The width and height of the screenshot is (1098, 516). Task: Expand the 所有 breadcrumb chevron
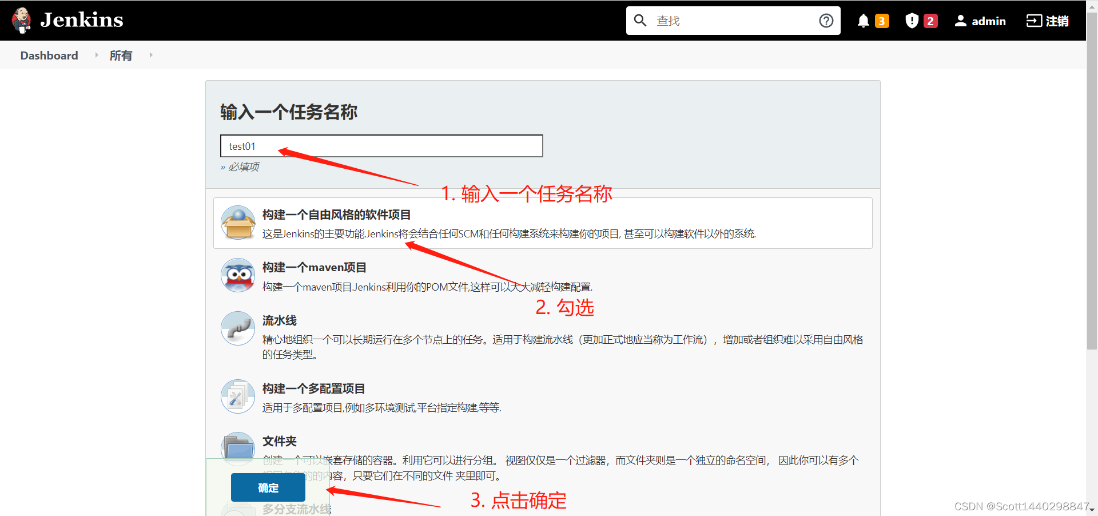[x=150, y=55]
